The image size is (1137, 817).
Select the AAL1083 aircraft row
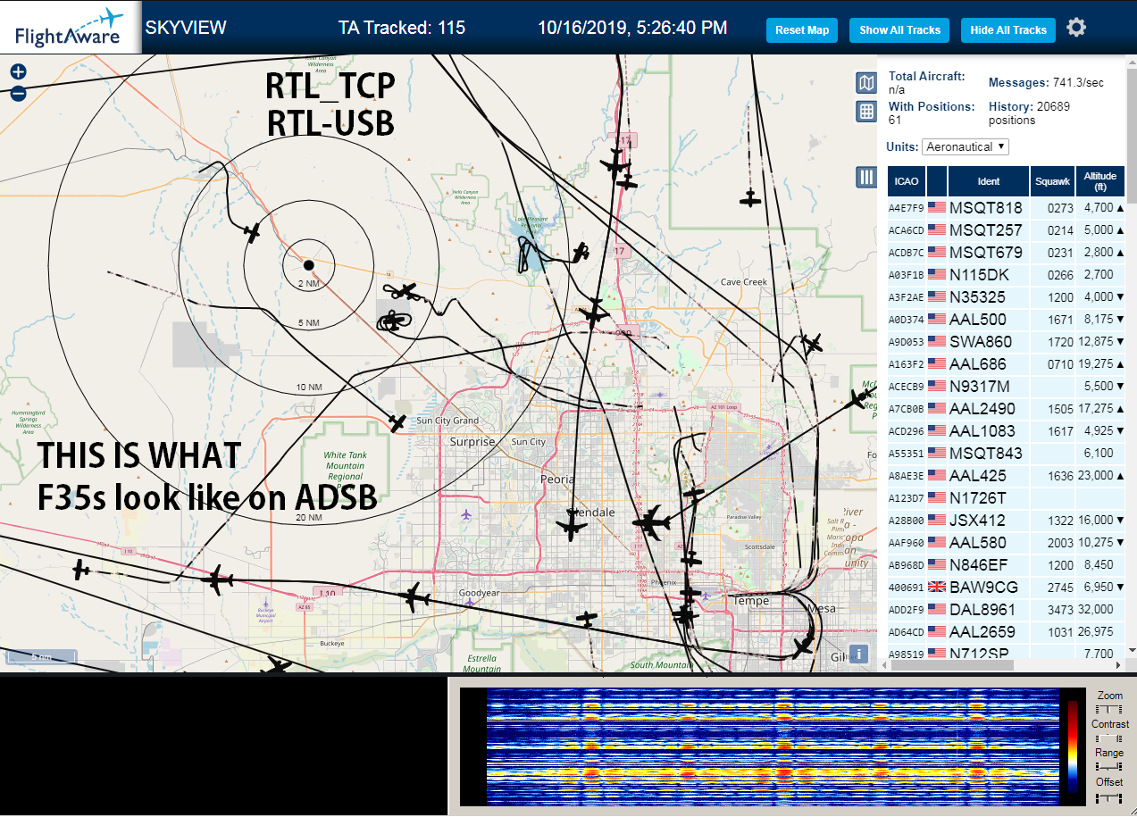click(x=1006, y=431)
